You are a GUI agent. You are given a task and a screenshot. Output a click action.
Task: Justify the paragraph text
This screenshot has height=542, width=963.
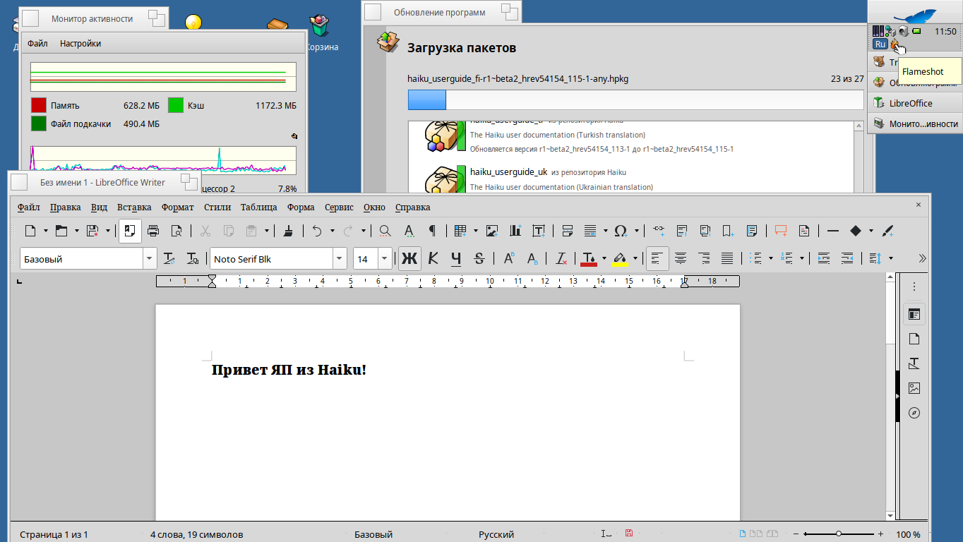coord(727,259)
